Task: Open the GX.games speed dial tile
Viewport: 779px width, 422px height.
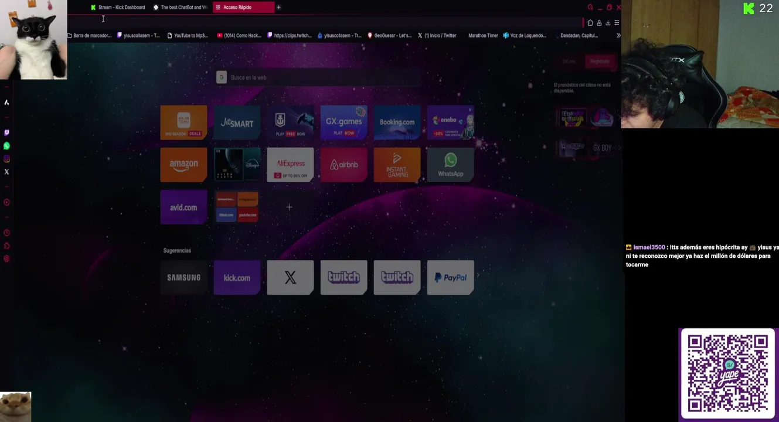Action: [343, 122]
